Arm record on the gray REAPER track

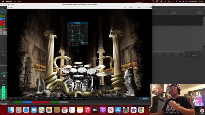point(4,30)
